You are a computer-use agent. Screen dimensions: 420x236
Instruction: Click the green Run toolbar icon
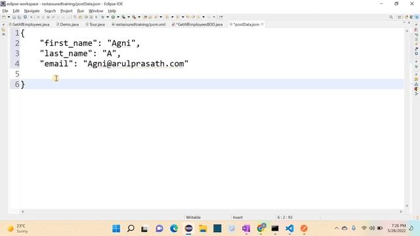(113, 17)
